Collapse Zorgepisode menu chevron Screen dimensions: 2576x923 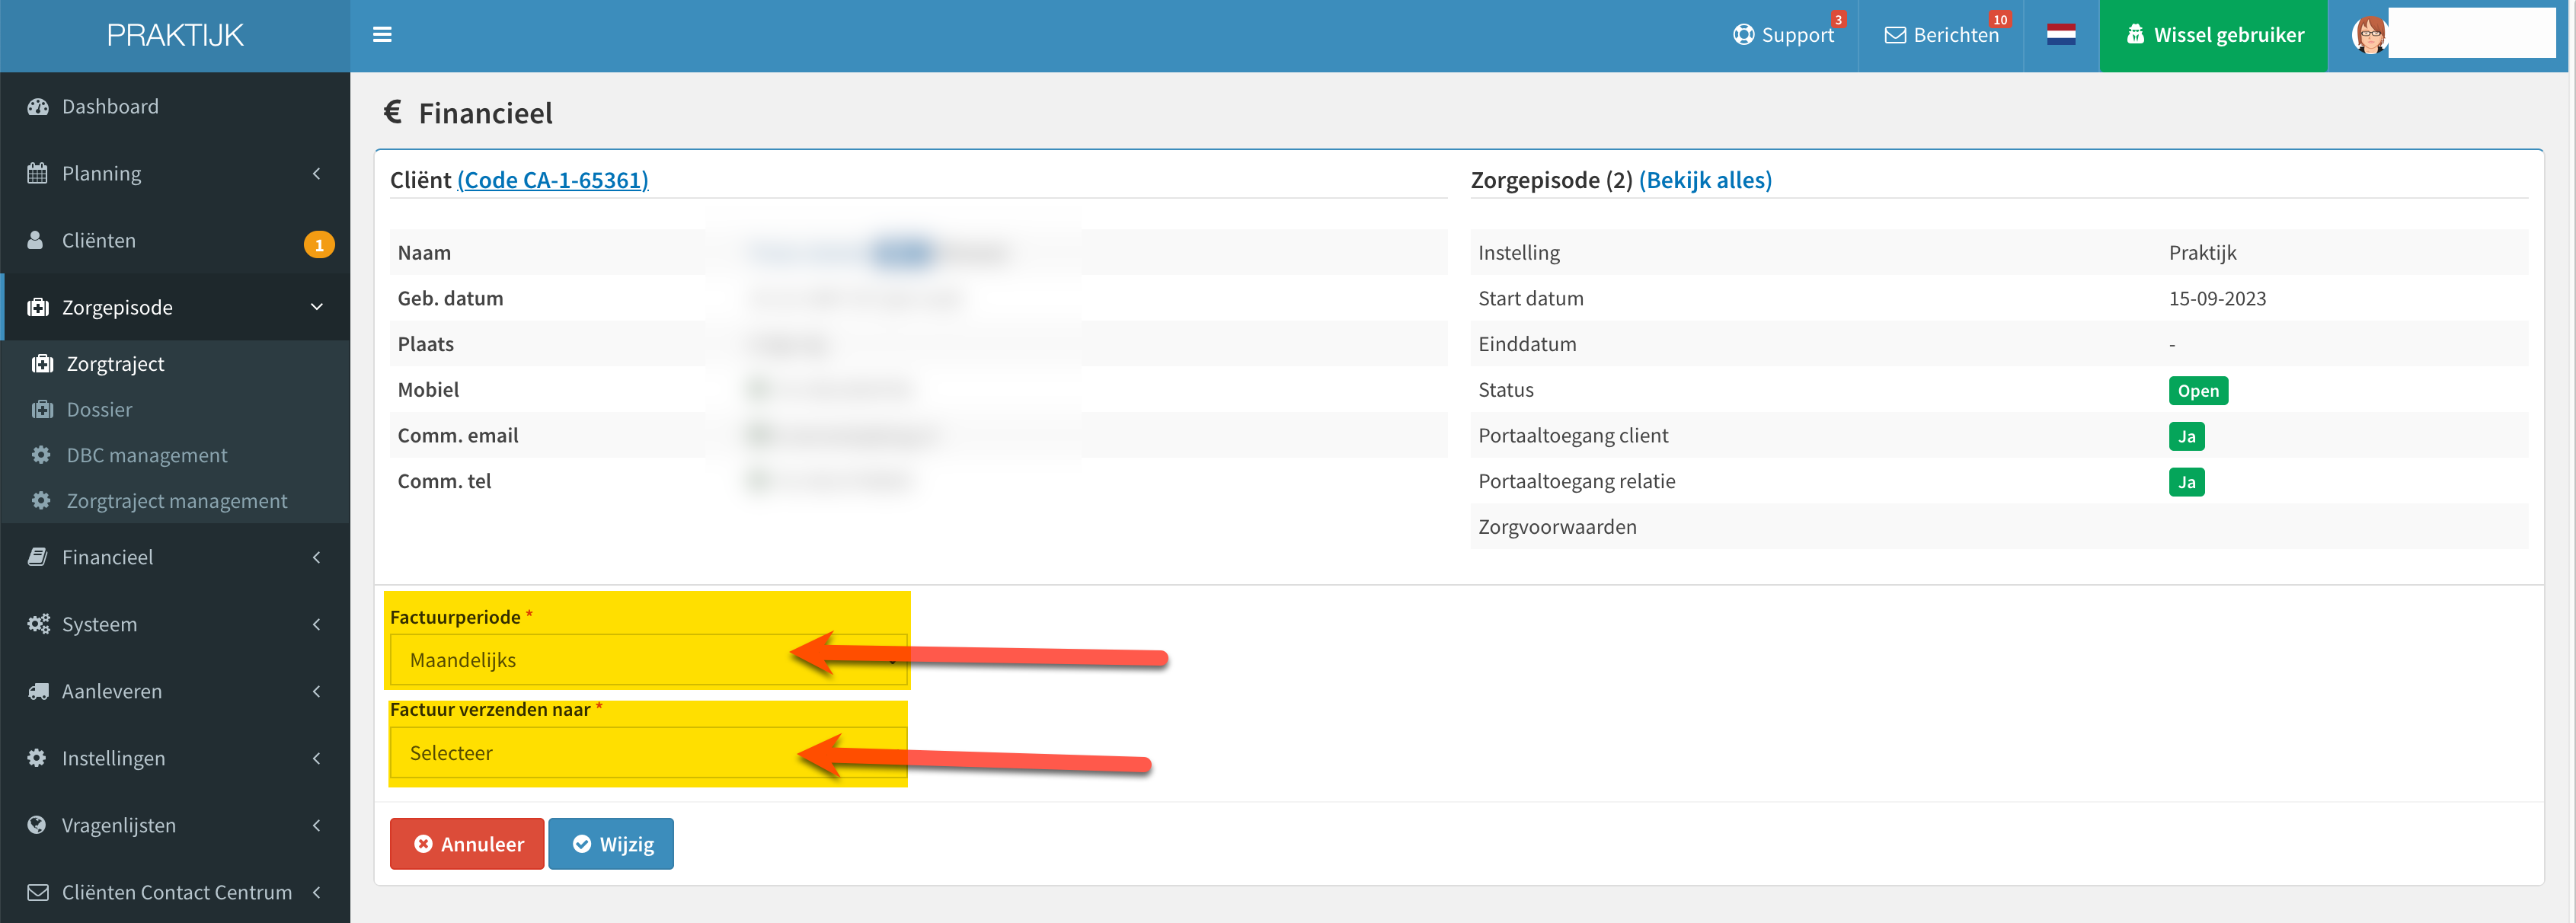tap(317, 307)
